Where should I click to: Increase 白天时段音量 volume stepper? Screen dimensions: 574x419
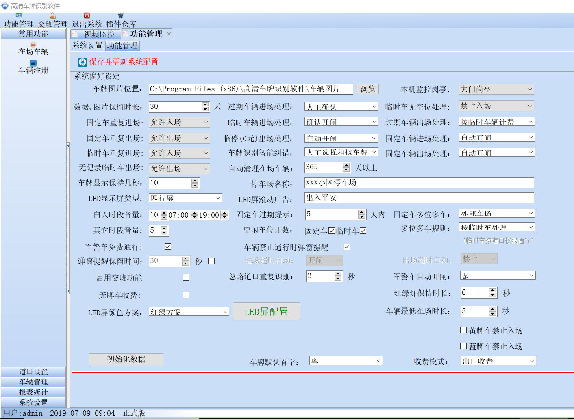(x=164, y=213)
